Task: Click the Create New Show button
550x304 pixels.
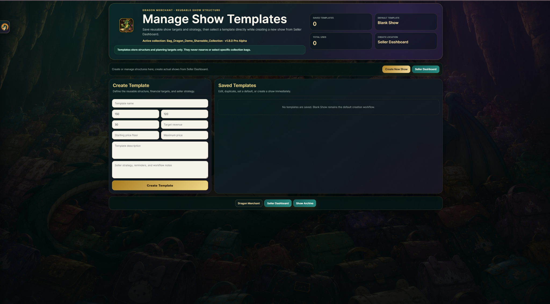Action: coord(396,69)
